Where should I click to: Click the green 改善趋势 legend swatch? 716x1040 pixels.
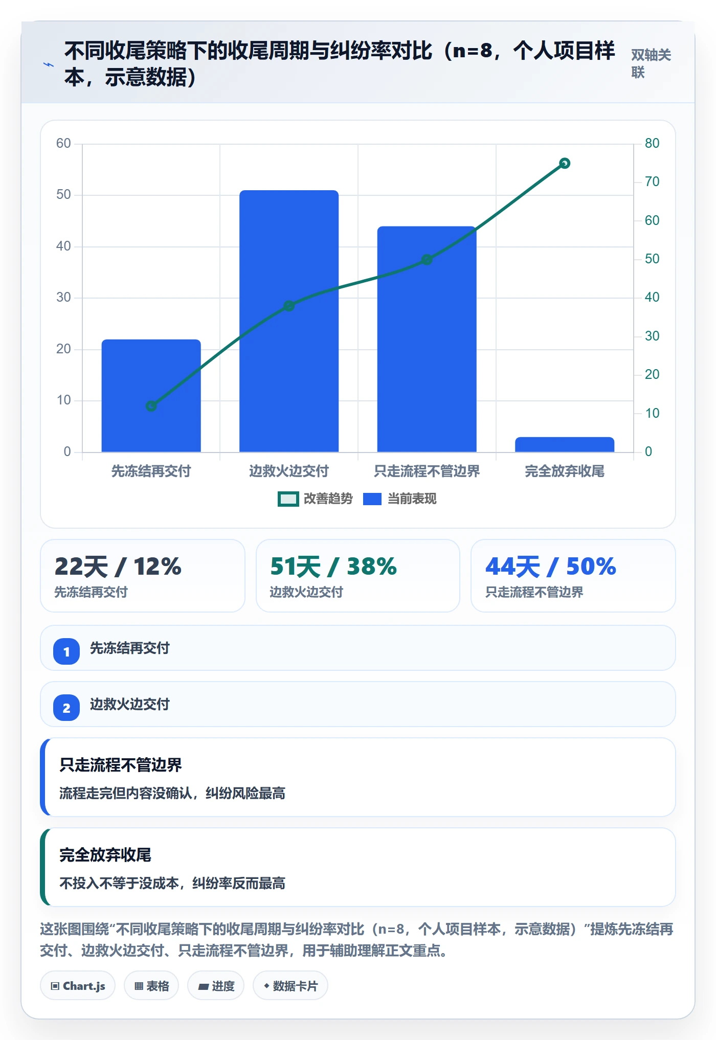pyautogui.click(x=288, y=499)
